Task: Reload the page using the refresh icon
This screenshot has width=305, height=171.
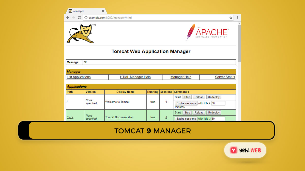Action: pyautogui.click(x=79, y=17)
